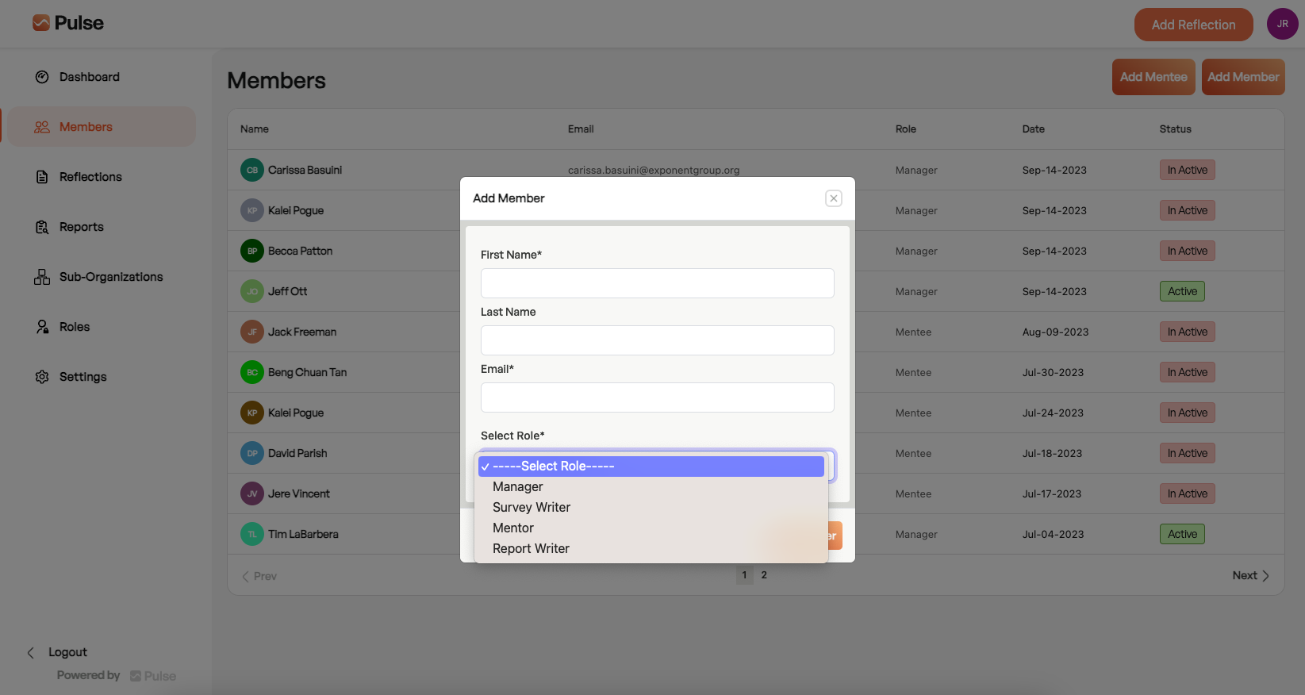
Task: Click the name Jere Vincent
Action: tap(299, 493)
